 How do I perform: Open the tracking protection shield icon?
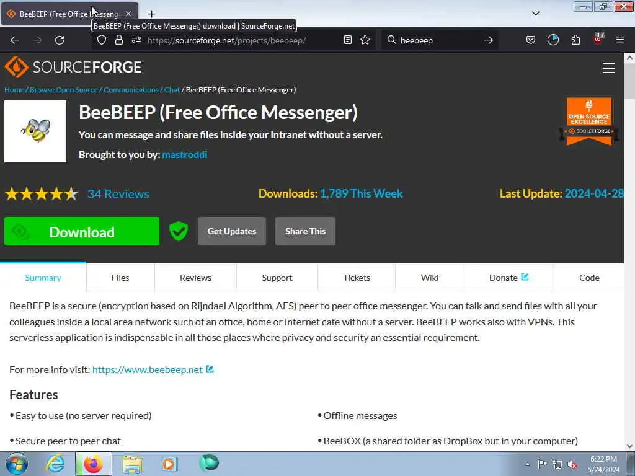point(102,40)
